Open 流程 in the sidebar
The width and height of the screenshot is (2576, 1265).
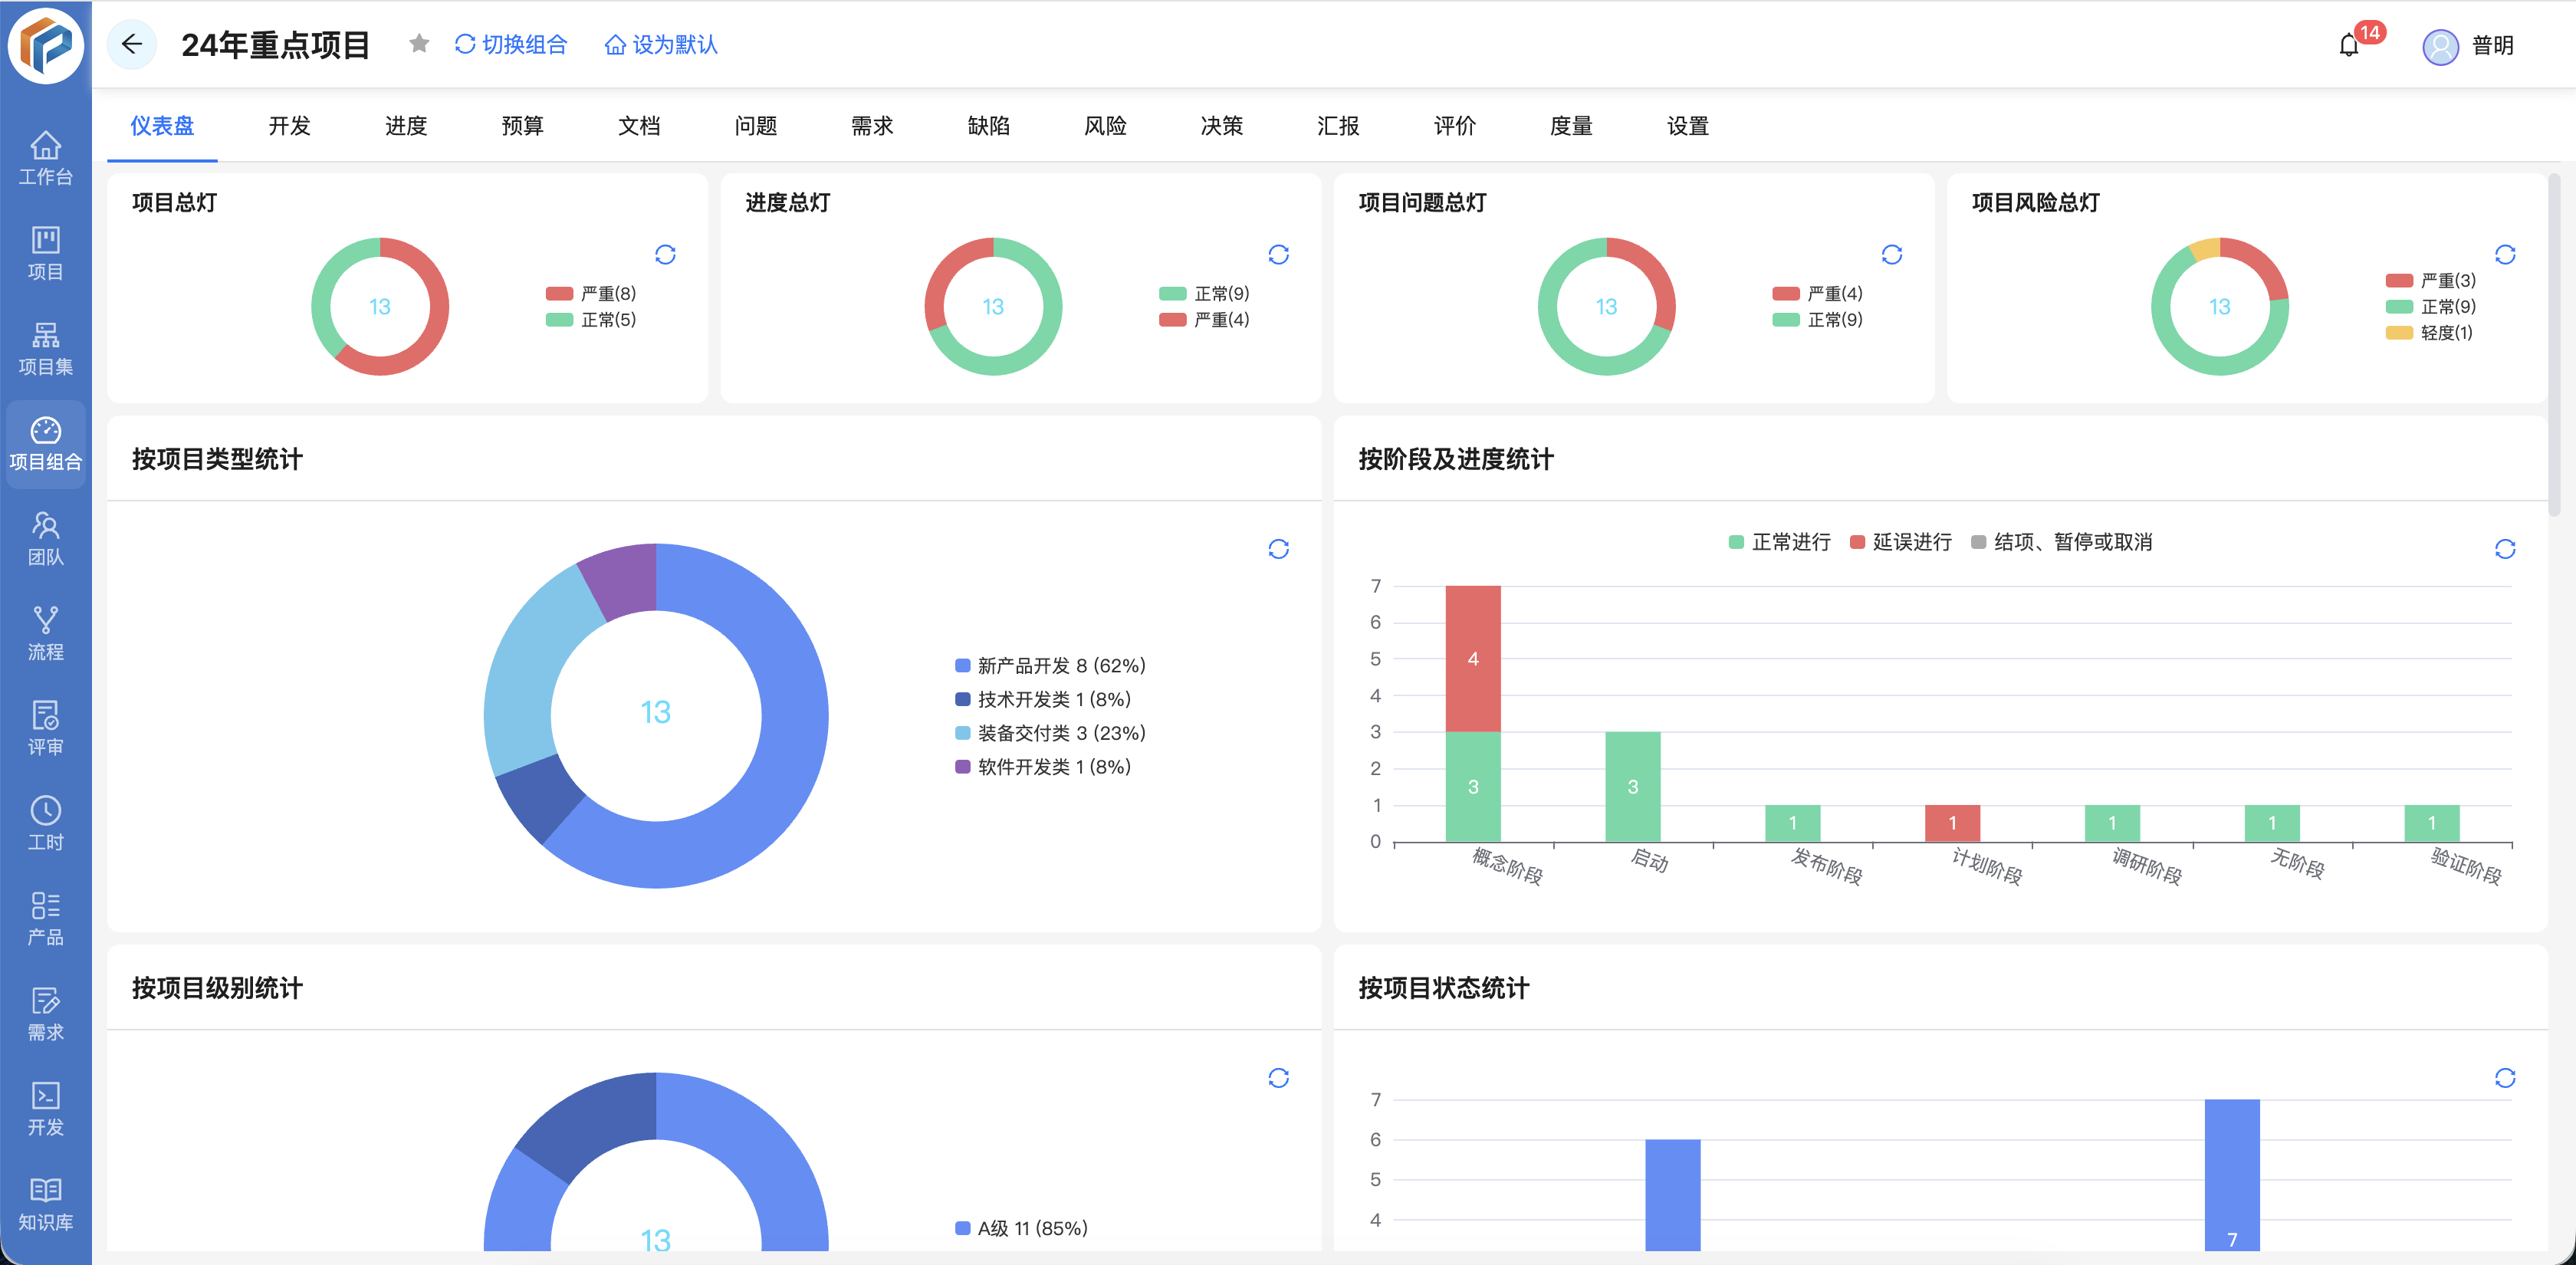[46, 634]
